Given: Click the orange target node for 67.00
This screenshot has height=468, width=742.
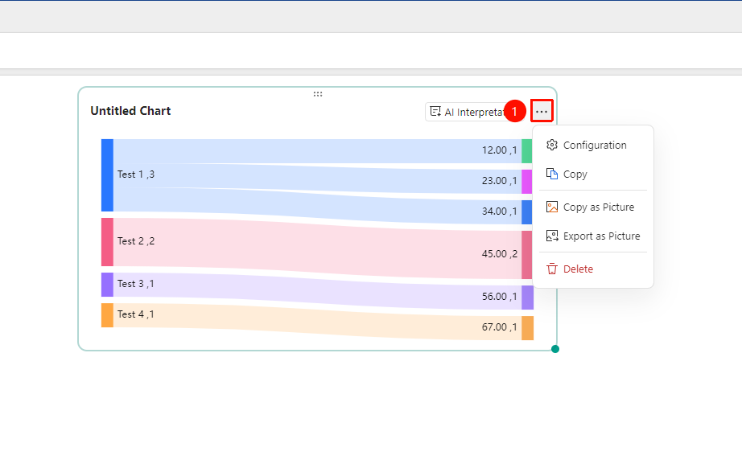Looking at the screenshot, I should (x=528, y=328).
